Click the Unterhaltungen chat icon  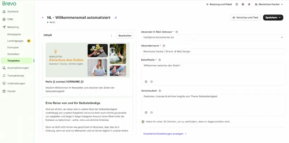[4, 84]
